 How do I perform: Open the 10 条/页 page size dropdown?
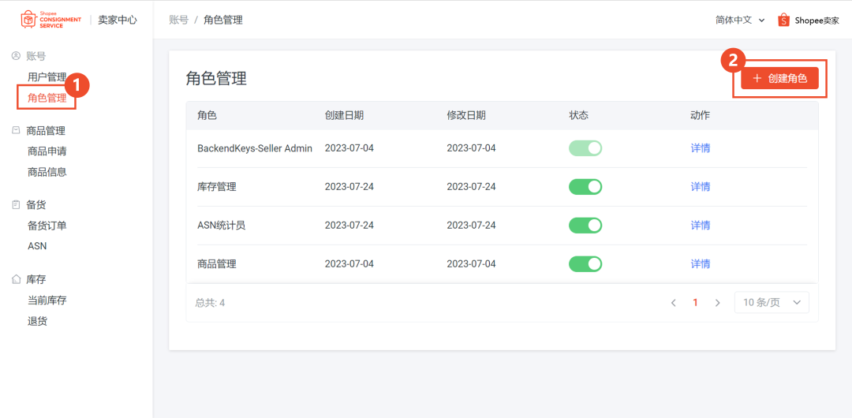(771, 303)
